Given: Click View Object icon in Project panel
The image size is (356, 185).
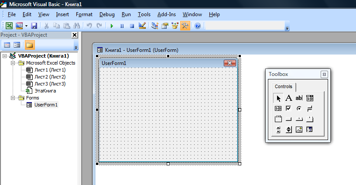Looking at the screenshot, I should click(x=17, y=45).
